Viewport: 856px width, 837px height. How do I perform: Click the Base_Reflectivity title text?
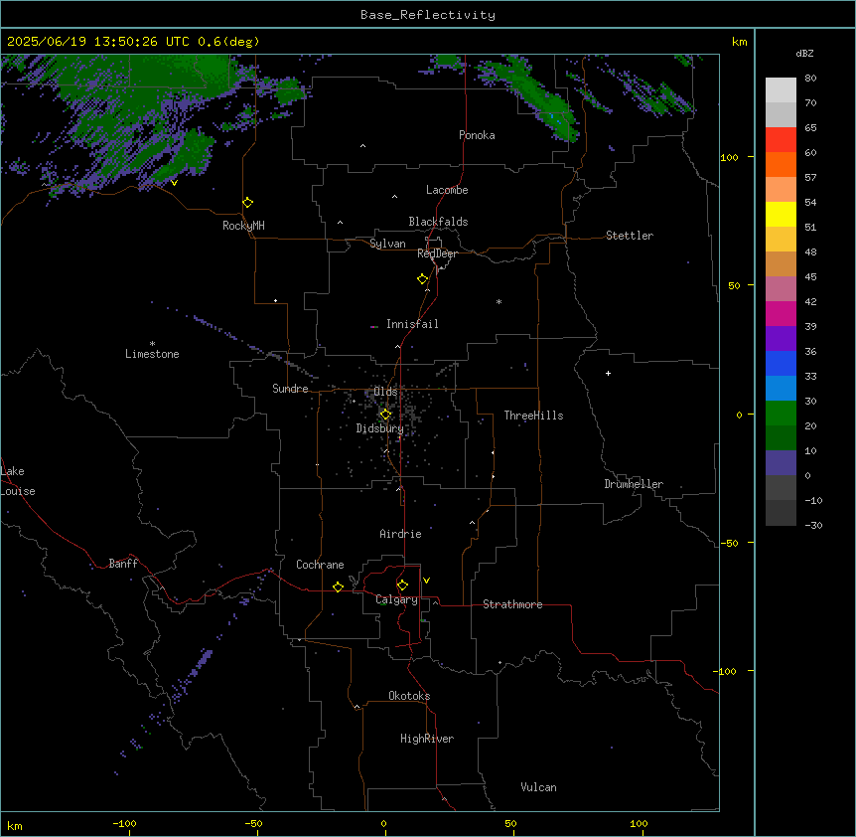tap(428, 15)
